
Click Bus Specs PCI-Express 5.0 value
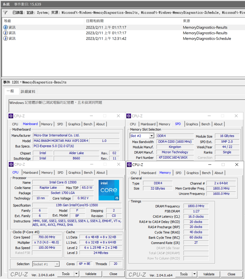pos(76,146)
